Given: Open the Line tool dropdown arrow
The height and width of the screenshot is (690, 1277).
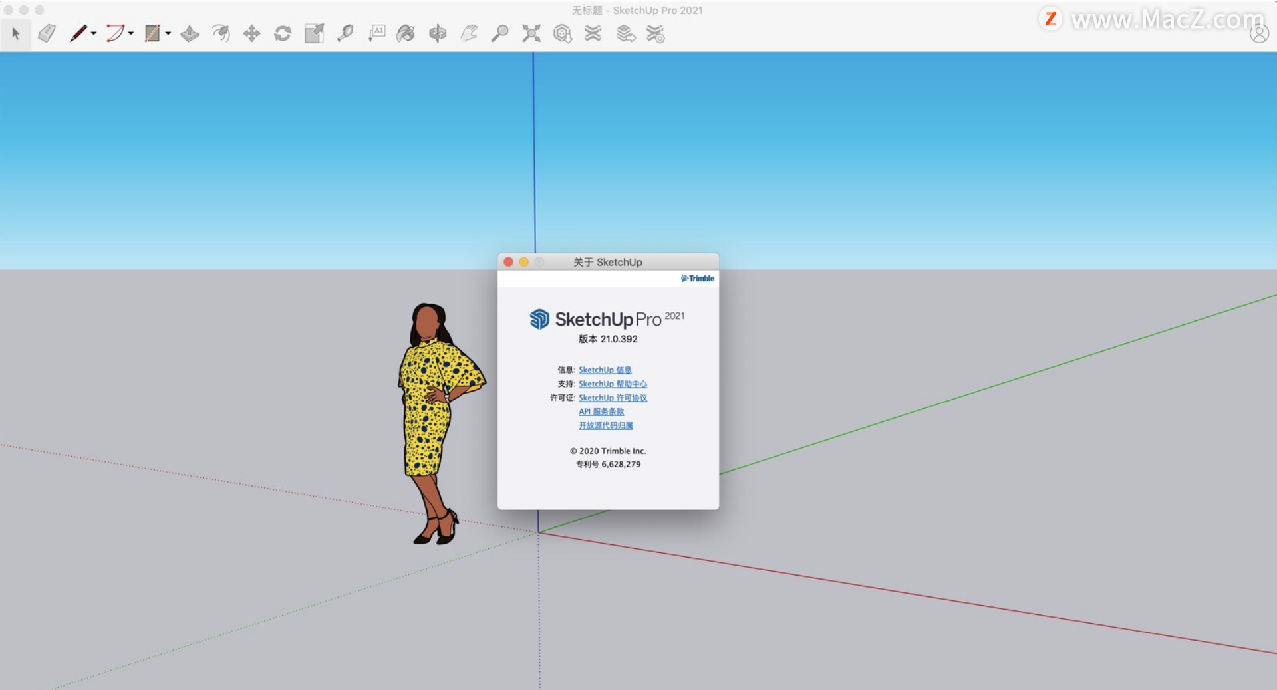Looking at the screenshot, I should (94, 33).
